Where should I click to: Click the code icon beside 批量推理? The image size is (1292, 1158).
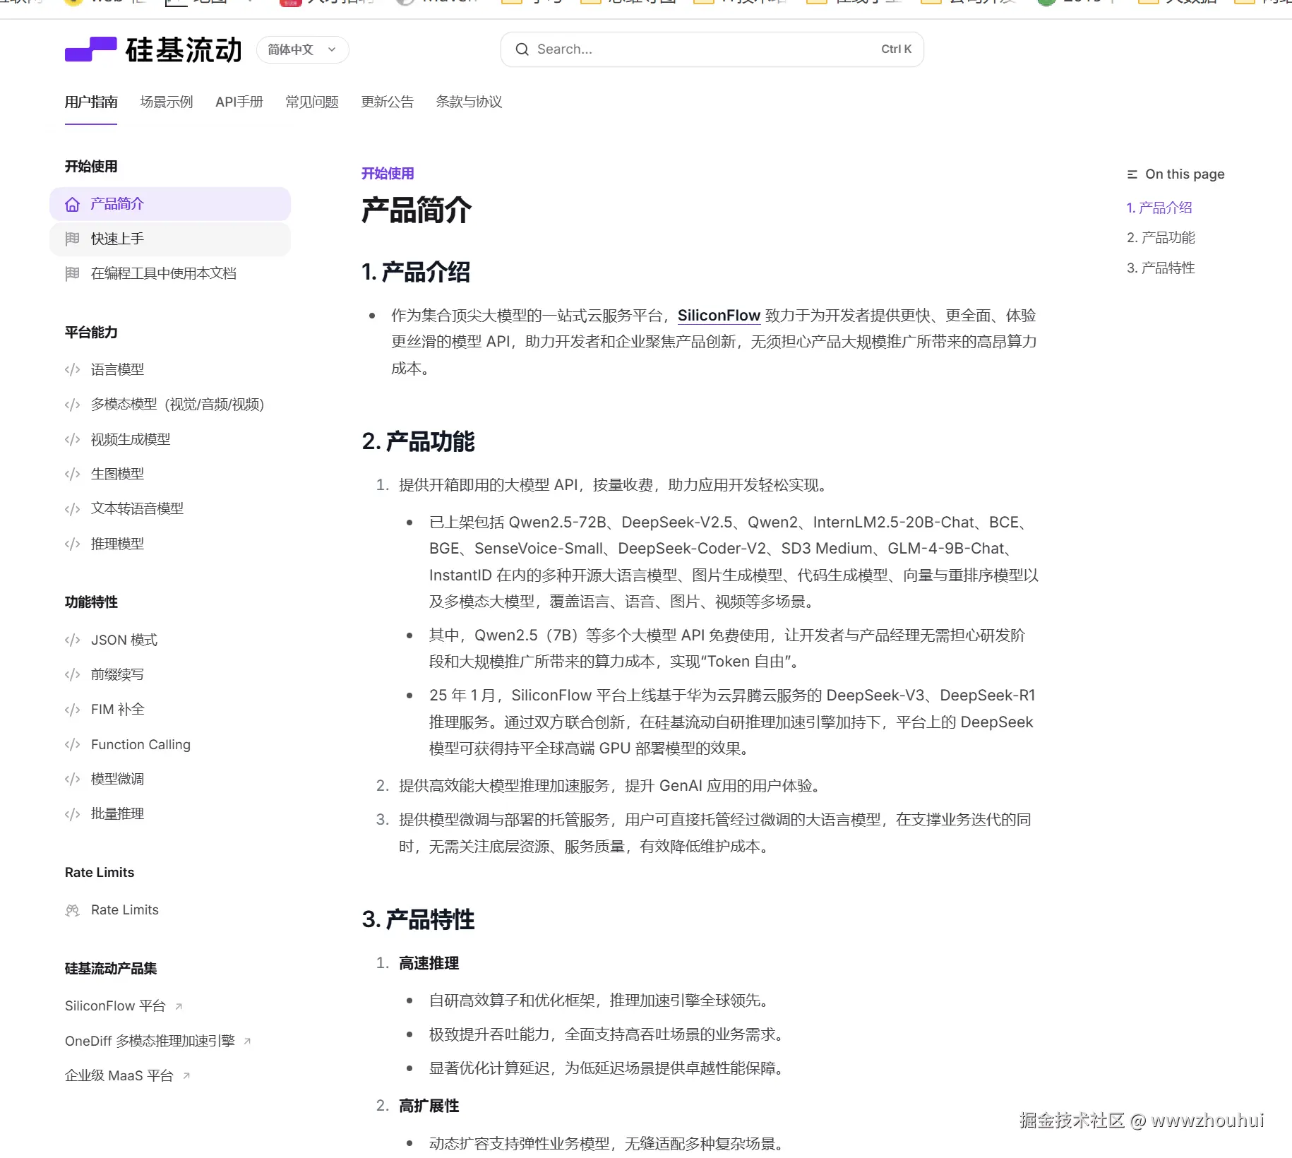(72, 814)
